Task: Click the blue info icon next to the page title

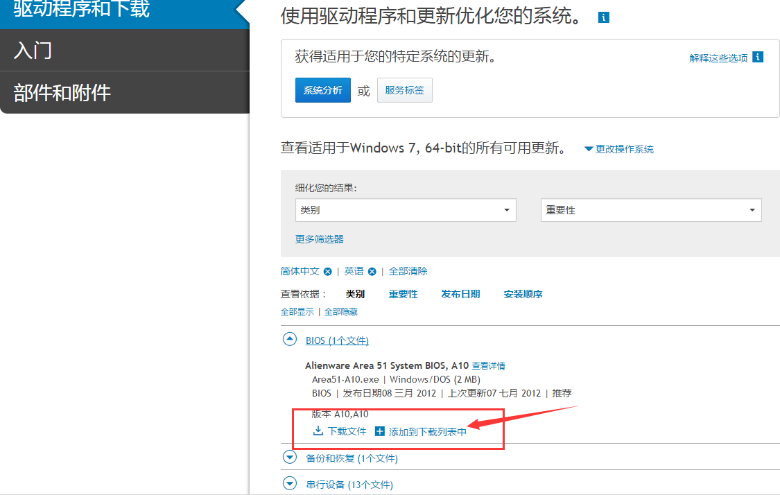Action: point(603,17)
